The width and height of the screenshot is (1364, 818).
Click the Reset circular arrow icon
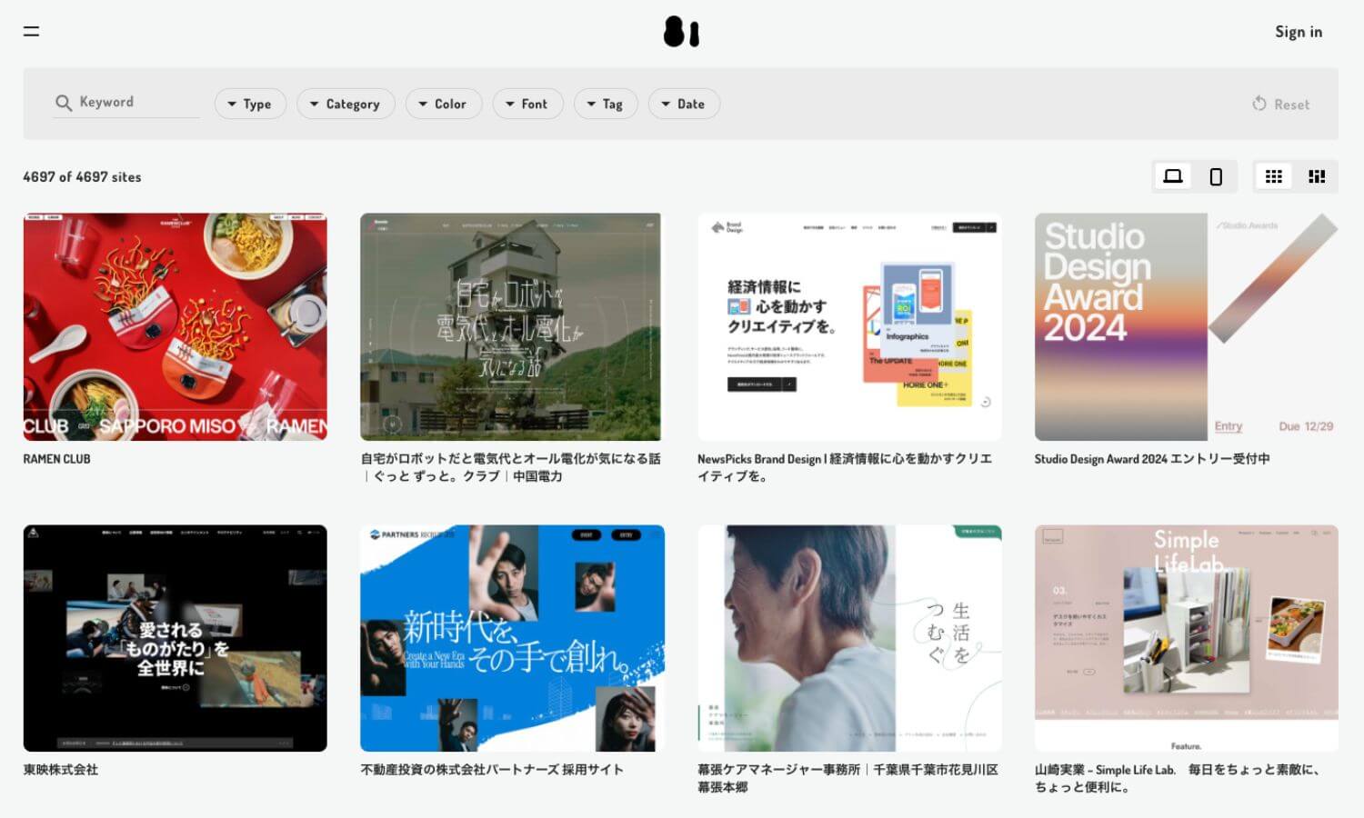pyautogui.click(x=1259, y=104)
